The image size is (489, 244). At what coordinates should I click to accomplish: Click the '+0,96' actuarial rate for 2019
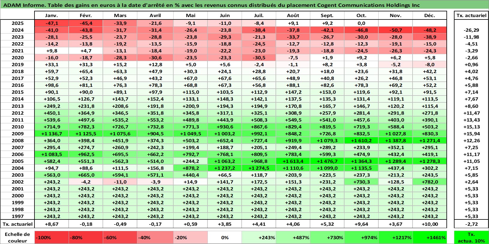click(x=471, y=64)
